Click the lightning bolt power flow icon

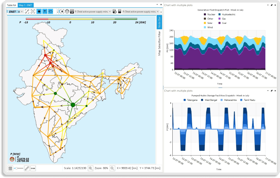pos(62,12)
